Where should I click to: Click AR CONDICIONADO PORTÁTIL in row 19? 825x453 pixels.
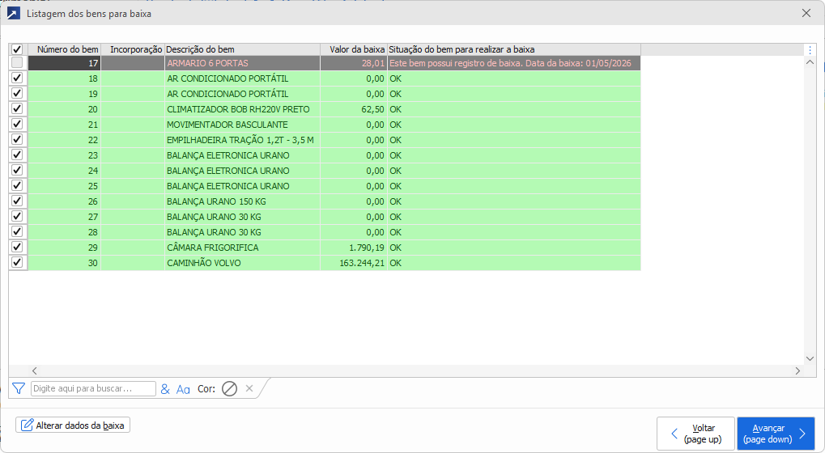(243, 94)
